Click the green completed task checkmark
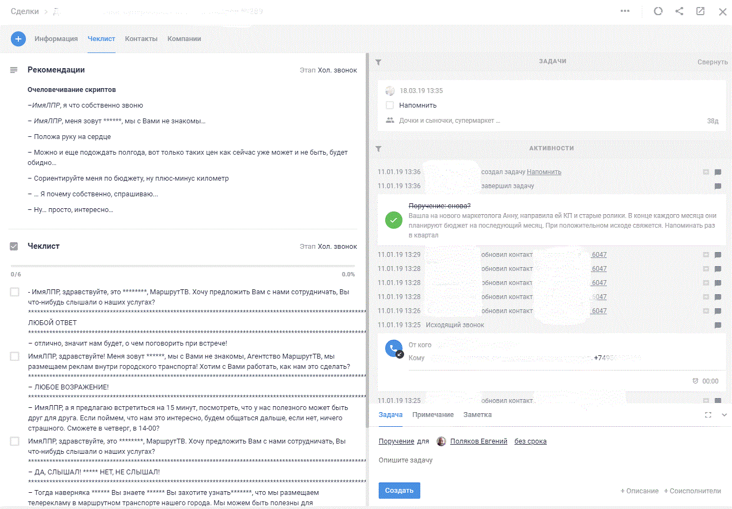 coord(393,220)
